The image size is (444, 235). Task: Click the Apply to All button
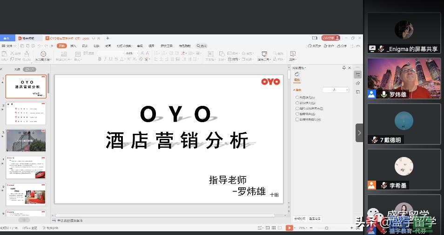click(300, 219)
